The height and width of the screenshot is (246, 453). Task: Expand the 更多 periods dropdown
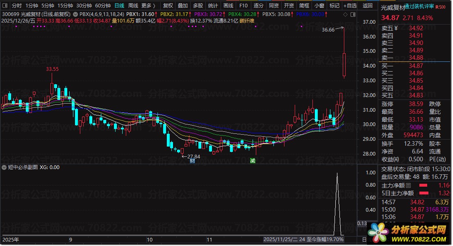coord(148,5)
